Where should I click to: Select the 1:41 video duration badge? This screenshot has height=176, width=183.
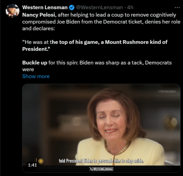tap(32, 165)
